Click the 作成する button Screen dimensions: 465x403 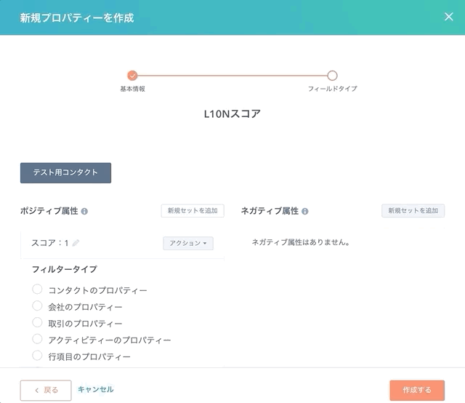(x=417, y=390)
